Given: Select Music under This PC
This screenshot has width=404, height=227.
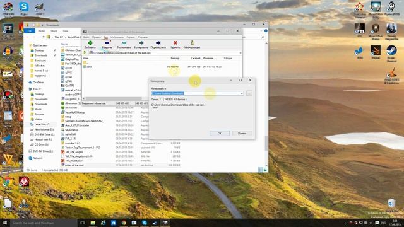Looking at the screenshot, I should [x=38, y=109].
